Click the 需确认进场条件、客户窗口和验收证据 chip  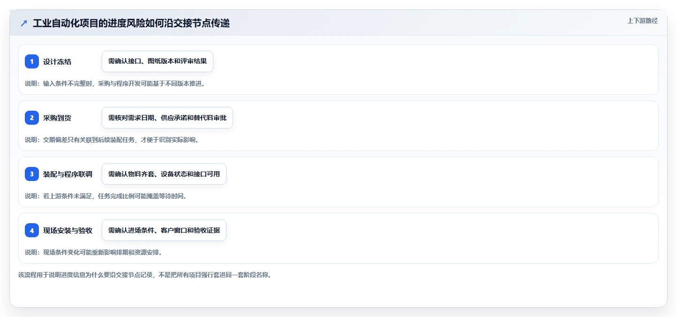tap(164, 230)
